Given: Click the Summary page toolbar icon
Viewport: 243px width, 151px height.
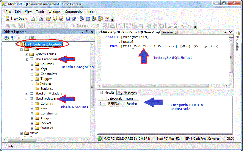Looking at the screenshot, I should click(x=88, y=19).
